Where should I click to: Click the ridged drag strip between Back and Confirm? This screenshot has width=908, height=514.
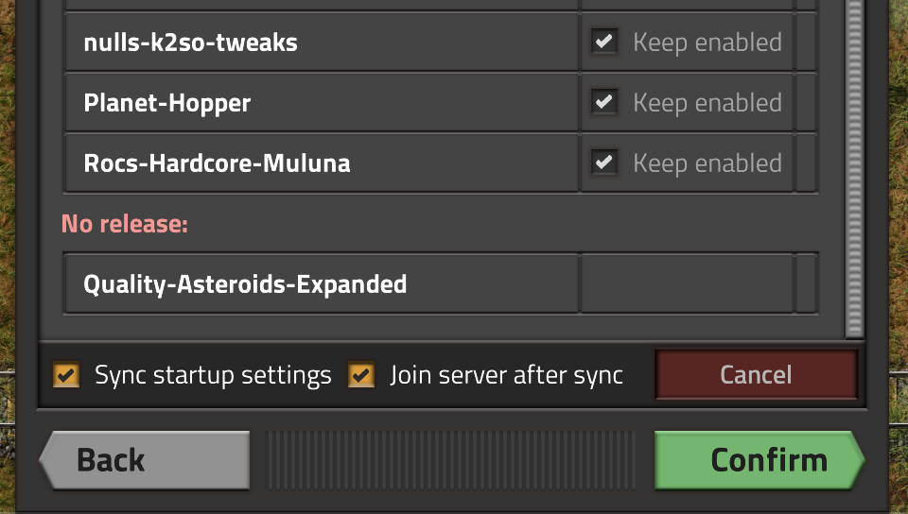(x=451, y=460)
